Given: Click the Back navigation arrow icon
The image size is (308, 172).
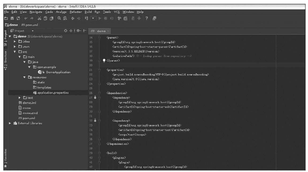Looking at the screenshot, I should [73, 18].
